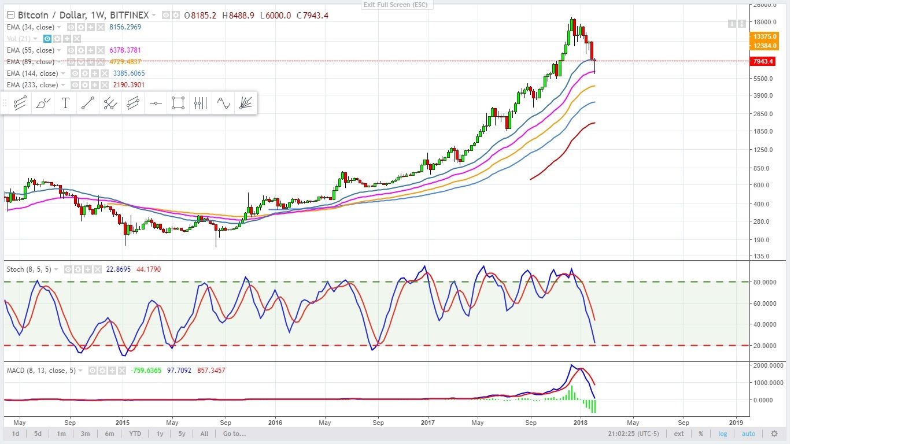Set chart range to 5d
Viewport: 920px width, 444px height.
(38, 434)
